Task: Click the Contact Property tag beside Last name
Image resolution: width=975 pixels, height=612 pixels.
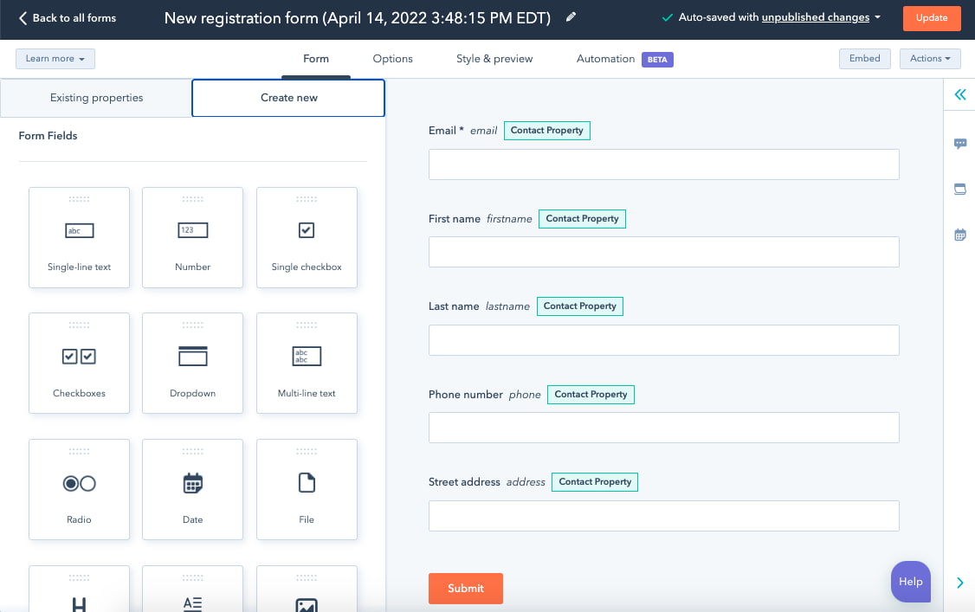Action: (x=579, y=306)
